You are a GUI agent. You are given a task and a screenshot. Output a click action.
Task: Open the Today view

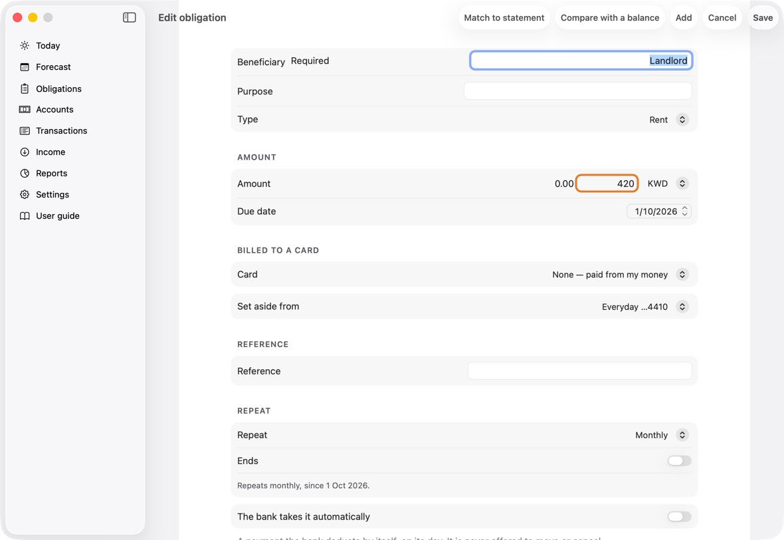(x=48, y=45)
